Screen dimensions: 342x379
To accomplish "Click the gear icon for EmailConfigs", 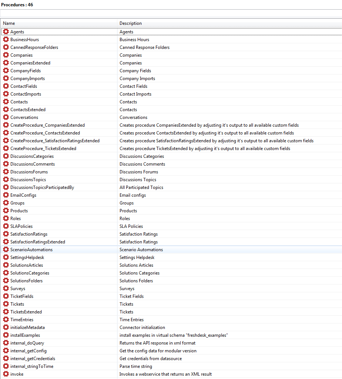I will pyautogui.click(x=6, y=195).
